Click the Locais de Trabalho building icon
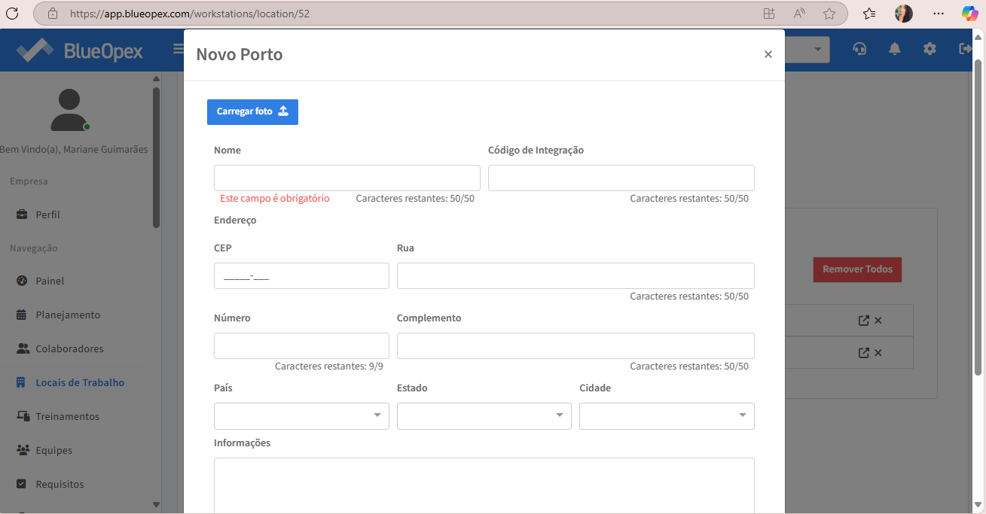Image resolution: width=986 pixels, height=514 pixels. [21, 382]
